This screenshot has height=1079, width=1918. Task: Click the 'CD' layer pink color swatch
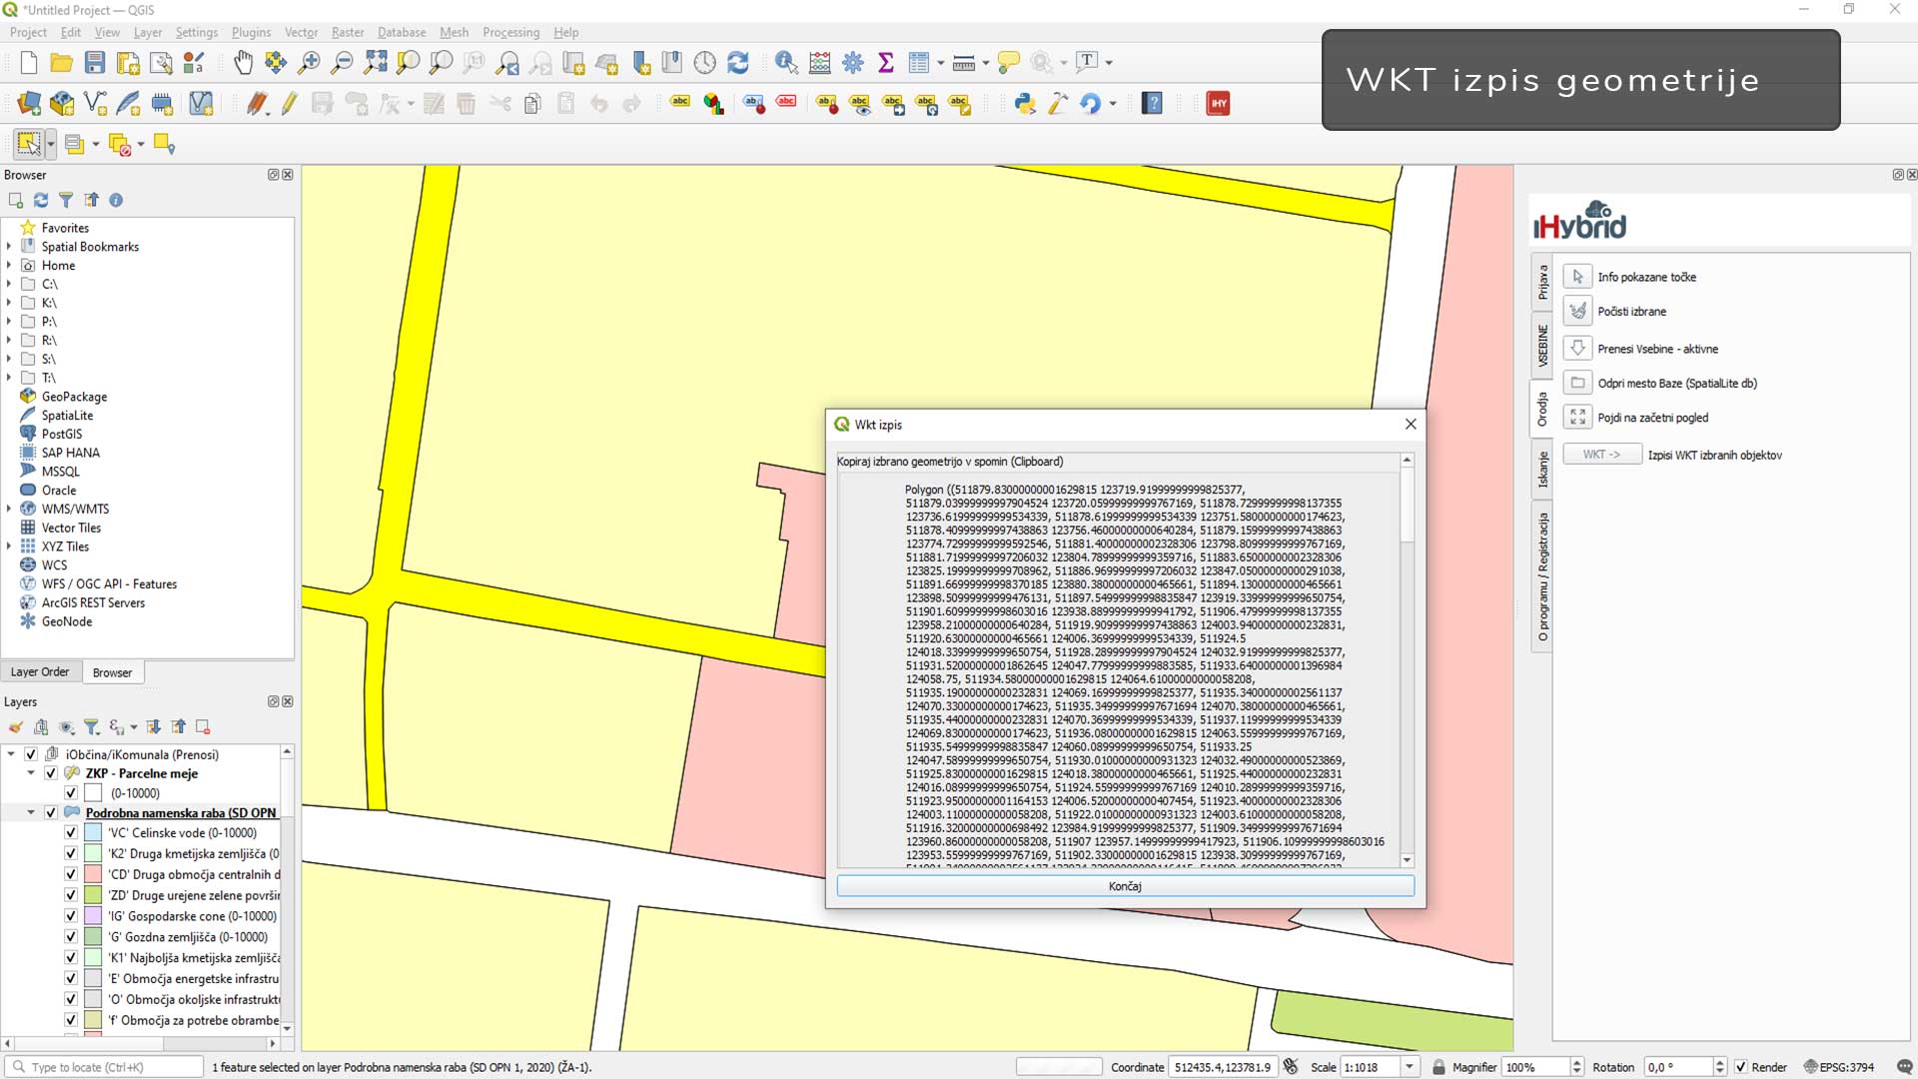[x=93, y=875]
